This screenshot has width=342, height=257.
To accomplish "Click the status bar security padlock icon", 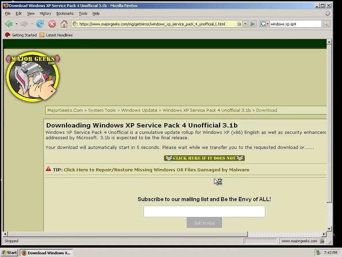I will click(x=322, y=241).
